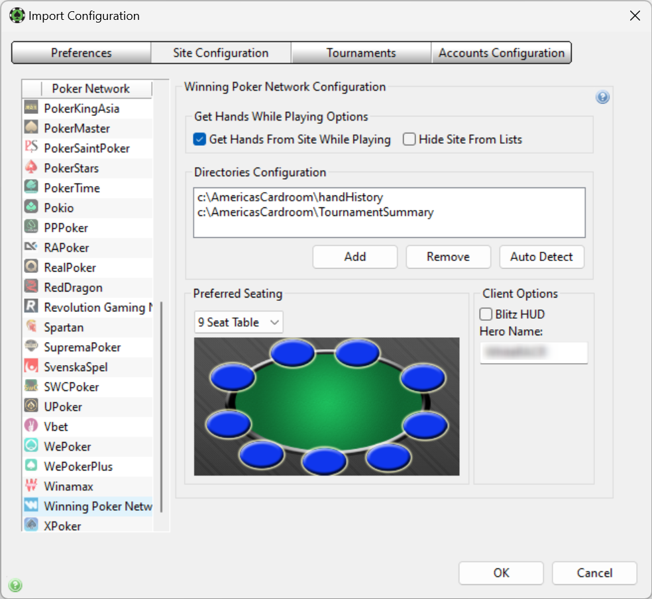
Task: Click the Spartan helmet icon
Action: coord(31,326)
